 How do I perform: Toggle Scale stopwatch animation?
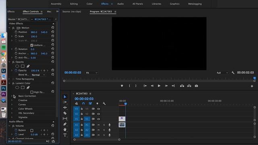16,36
